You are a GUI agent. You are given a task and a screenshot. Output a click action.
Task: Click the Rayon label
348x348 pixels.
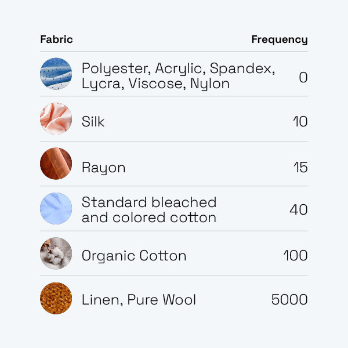[103, 168]
